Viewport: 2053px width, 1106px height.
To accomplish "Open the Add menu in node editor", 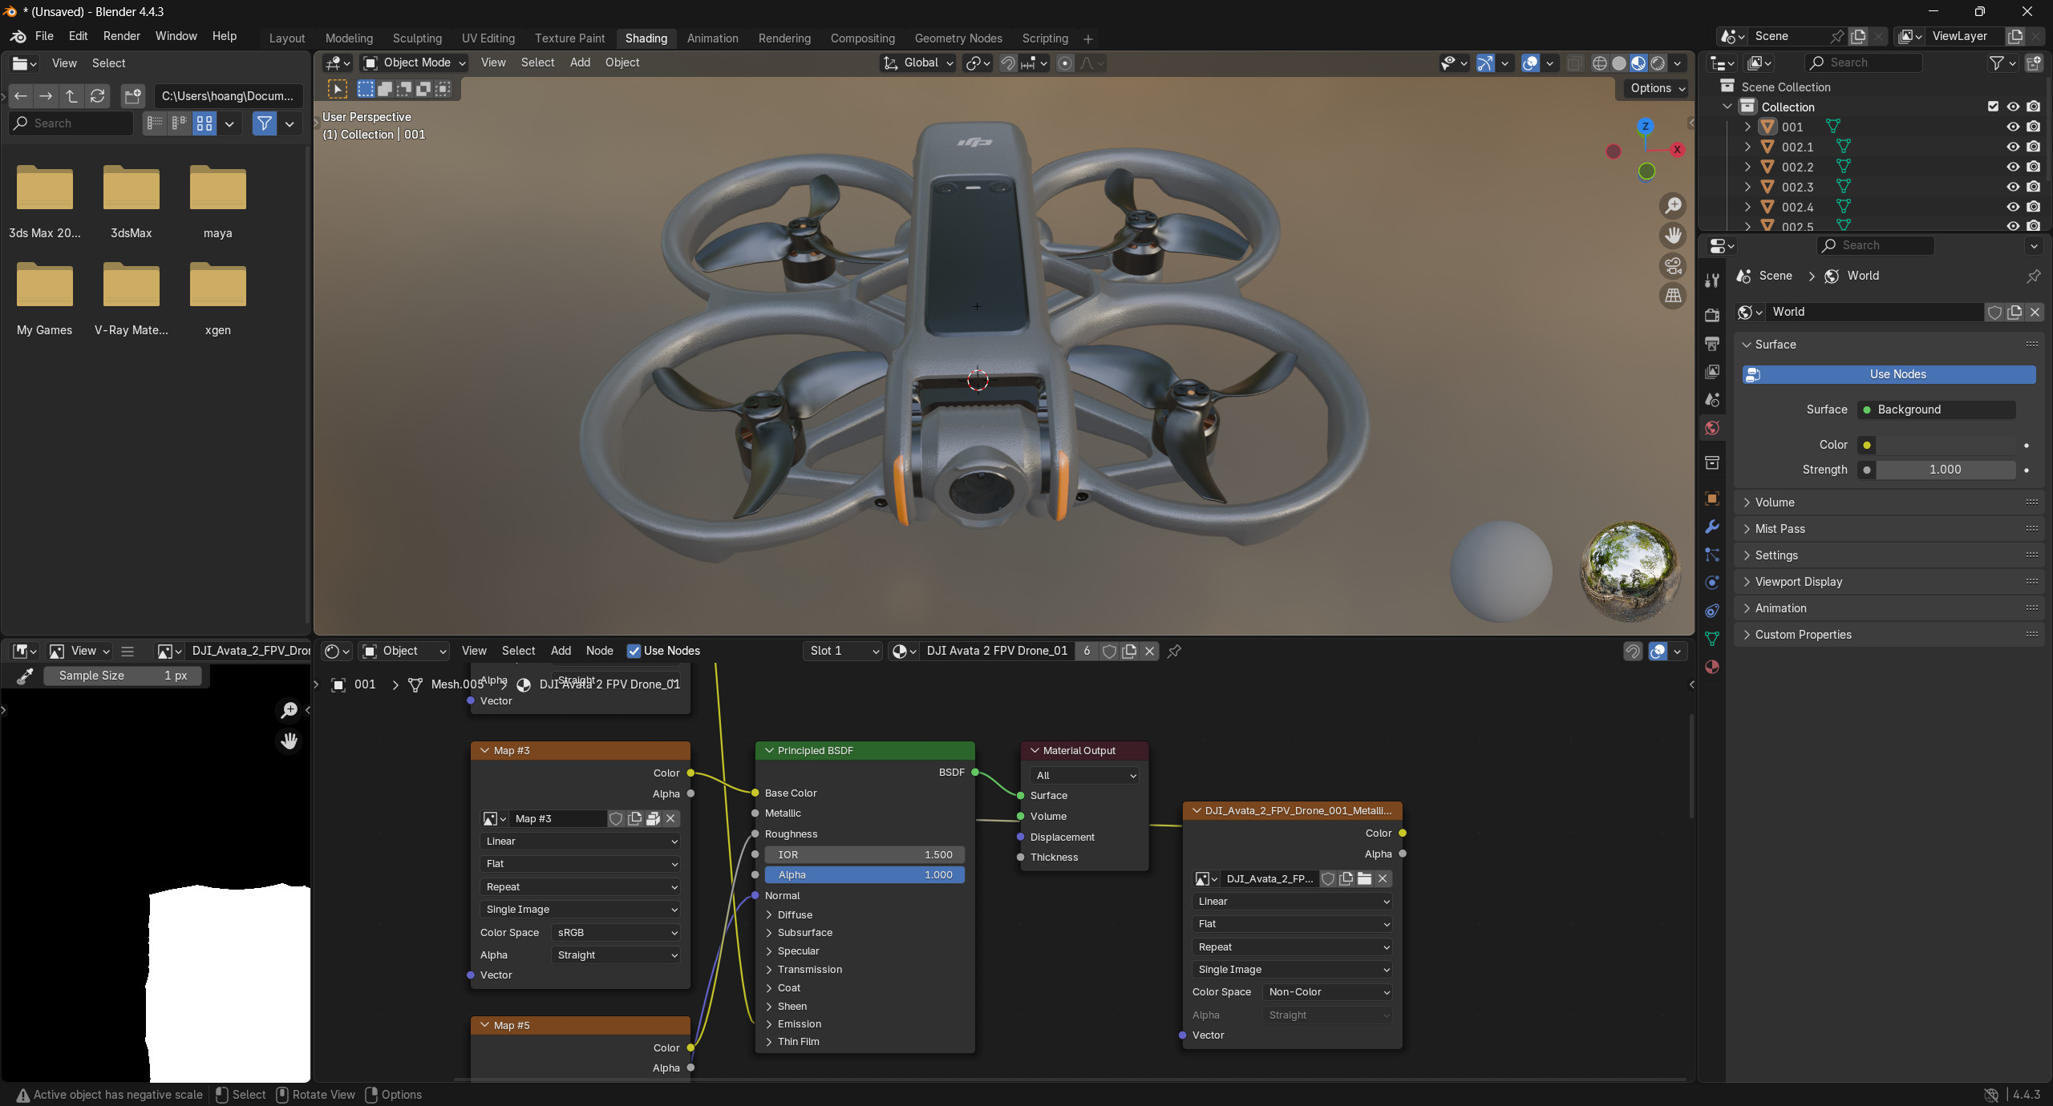I will pos(561,652).
